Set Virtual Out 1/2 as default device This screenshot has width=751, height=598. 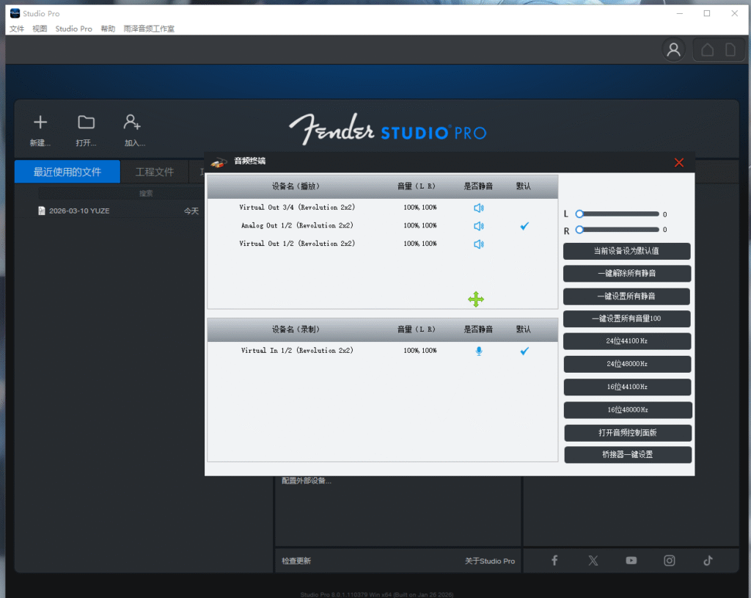(x=524, y=244)
